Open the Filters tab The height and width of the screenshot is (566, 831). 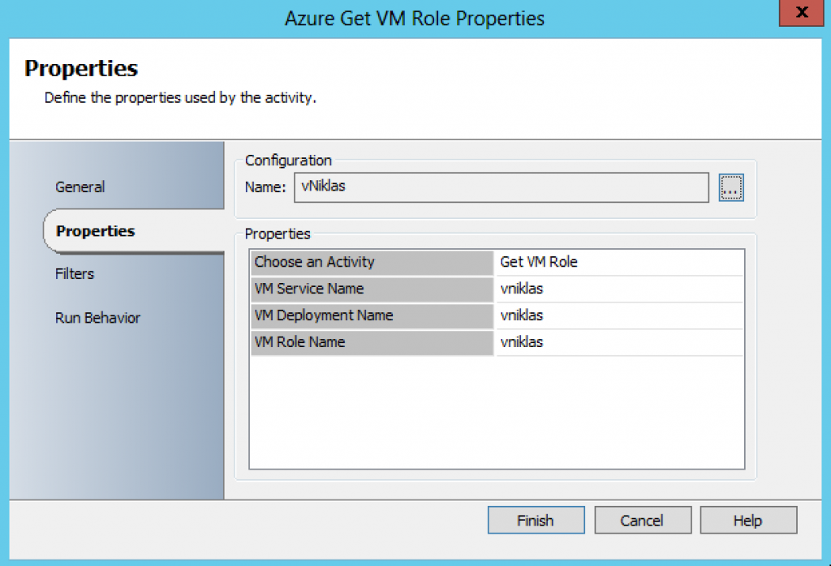click(x=75, y=274)
